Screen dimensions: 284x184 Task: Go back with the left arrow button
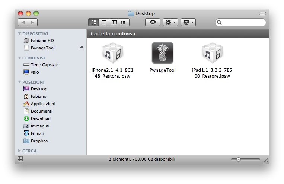[23, 22]
